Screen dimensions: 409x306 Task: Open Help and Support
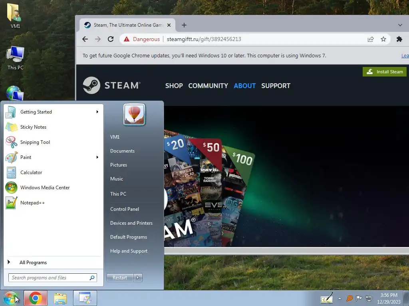129,251
